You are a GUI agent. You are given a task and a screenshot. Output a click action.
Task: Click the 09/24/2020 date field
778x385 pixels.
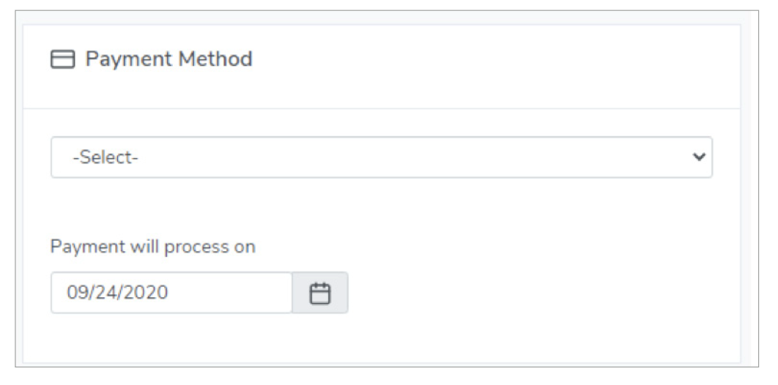tap(171, 293)
